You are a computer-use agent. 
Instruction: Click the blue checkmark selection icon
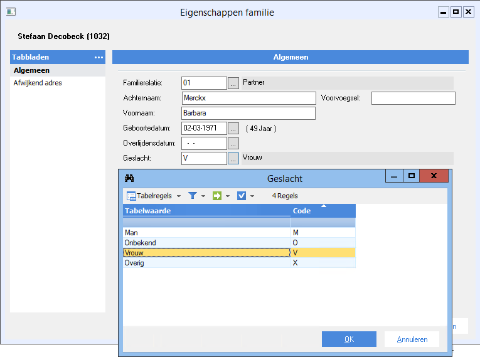[242, 196]
